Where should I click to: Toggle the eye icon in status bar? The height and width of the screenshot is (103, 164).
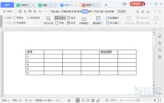coord(69,100)
